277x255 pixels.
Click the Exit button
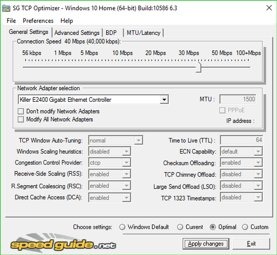click(251, 244)
